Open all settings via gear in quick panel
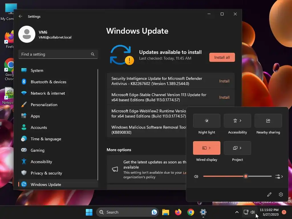 281,194
